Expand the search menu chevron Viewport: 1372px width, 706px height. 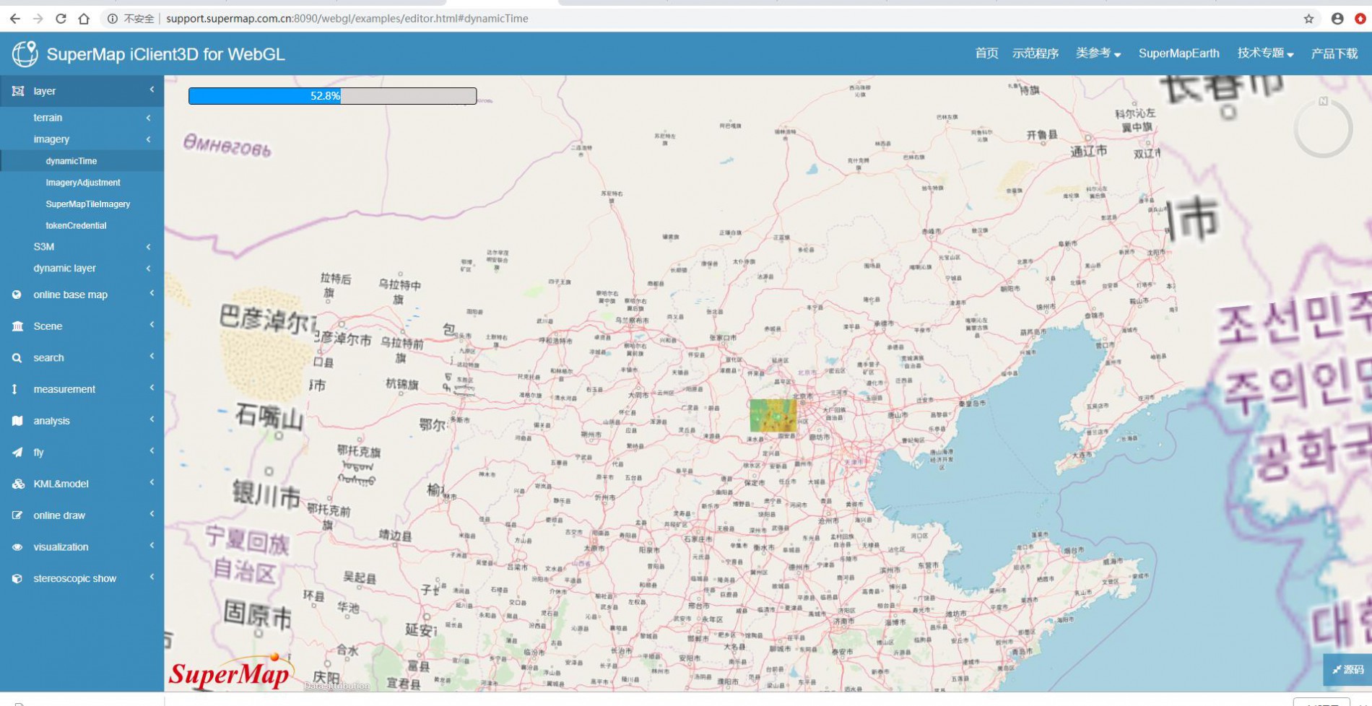tap(152, 357)
